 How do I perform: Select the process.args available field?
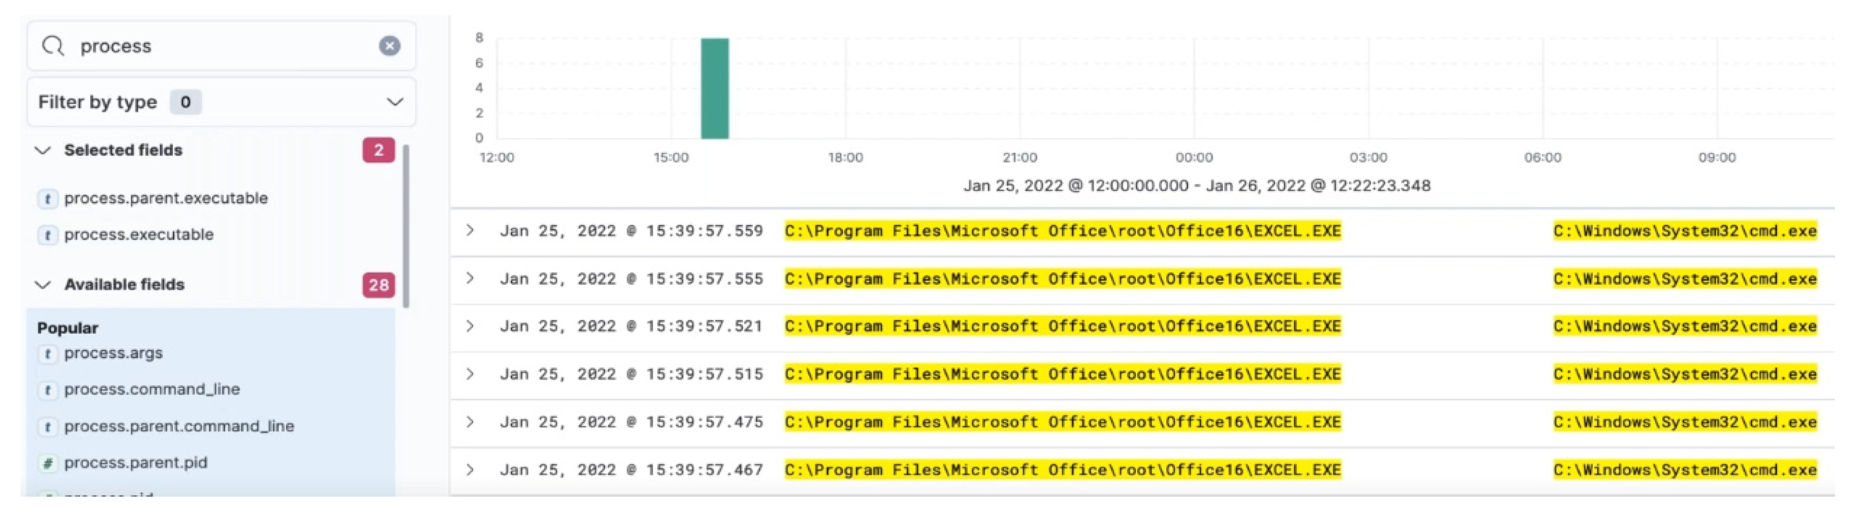tap(113, 353)
